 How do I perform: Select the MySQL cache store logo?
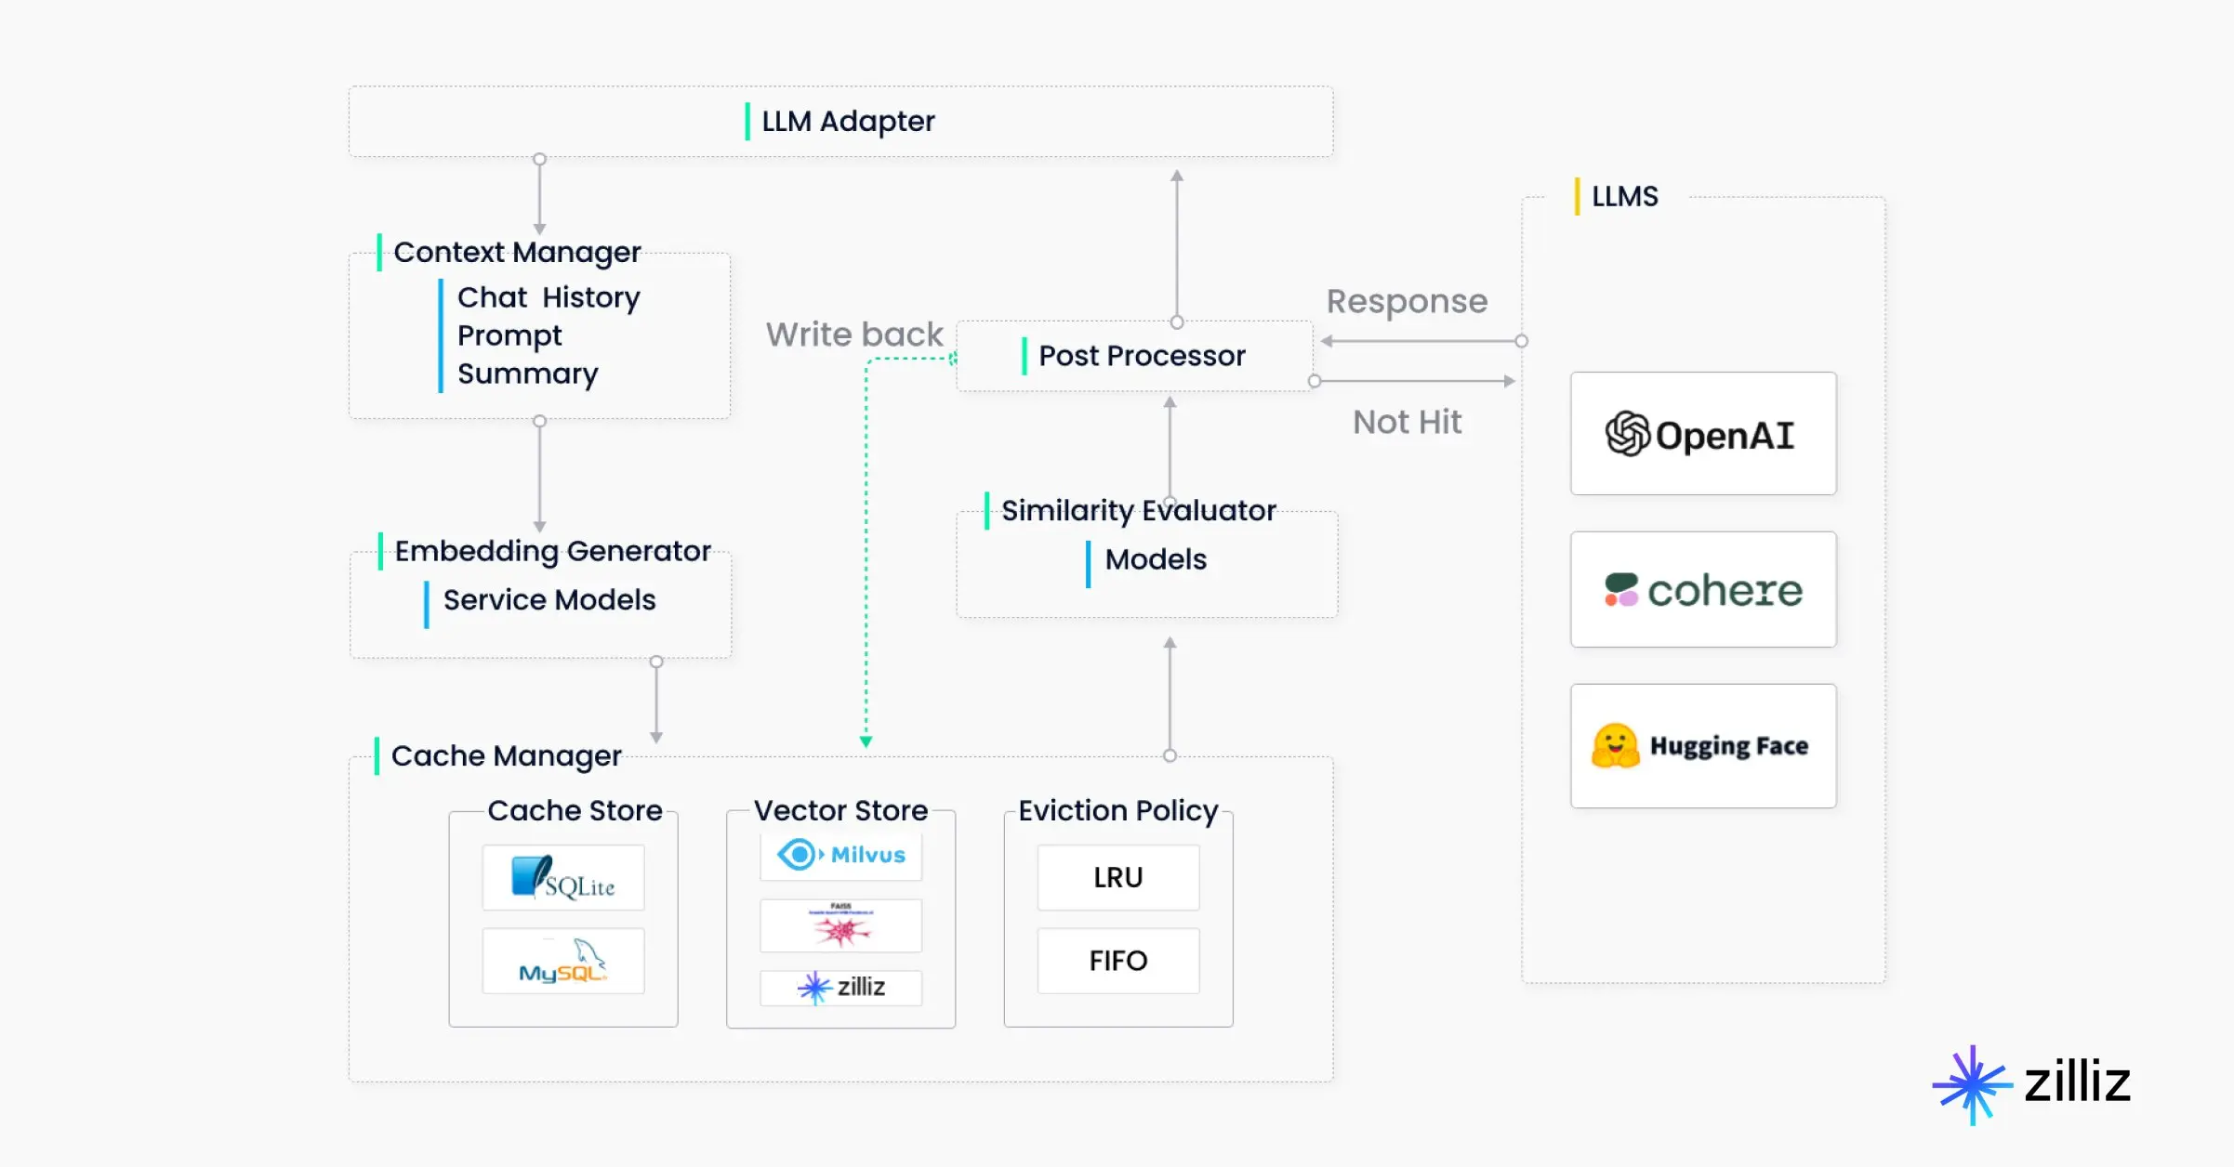(562, 962)
